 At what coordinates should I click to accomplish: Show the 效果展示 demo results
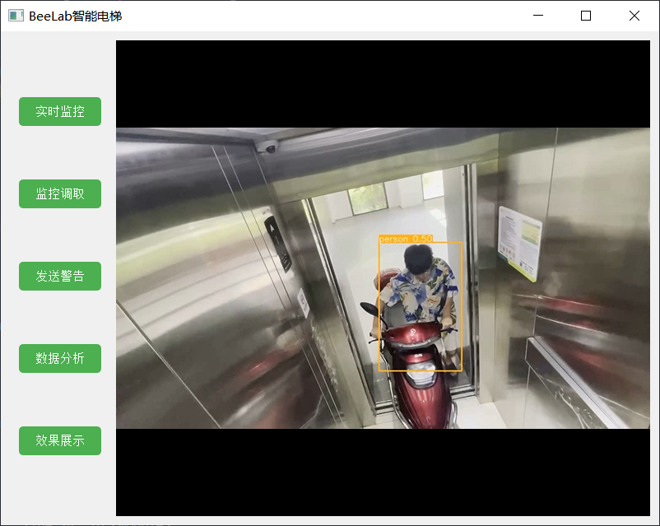tap(60, 440)
